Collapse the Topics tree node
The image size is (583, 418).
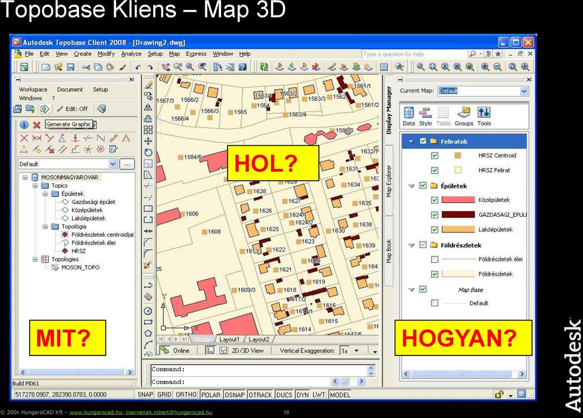(35, 185)
